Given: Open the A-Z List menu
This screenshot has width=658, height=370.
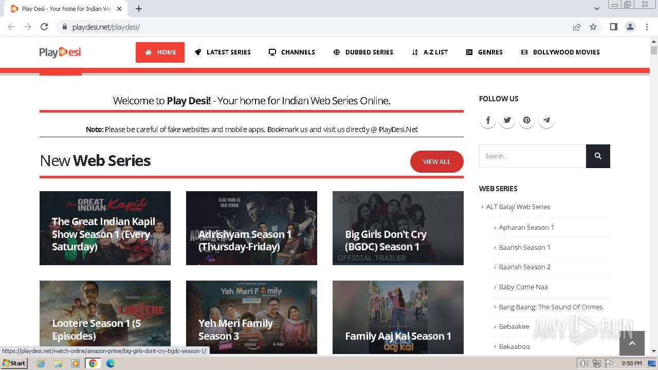Looking at the screenshot, I should pyautogui.click(x=430, y=52).
